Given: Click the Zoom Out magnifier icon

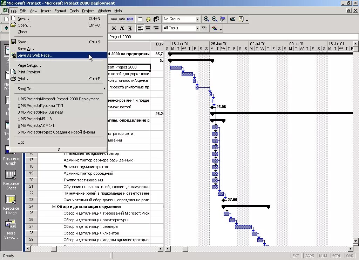Looking at the screenshot, I should click(215, 19).
